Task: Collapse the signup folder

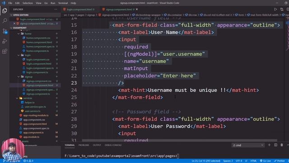Action: (19, 77)
